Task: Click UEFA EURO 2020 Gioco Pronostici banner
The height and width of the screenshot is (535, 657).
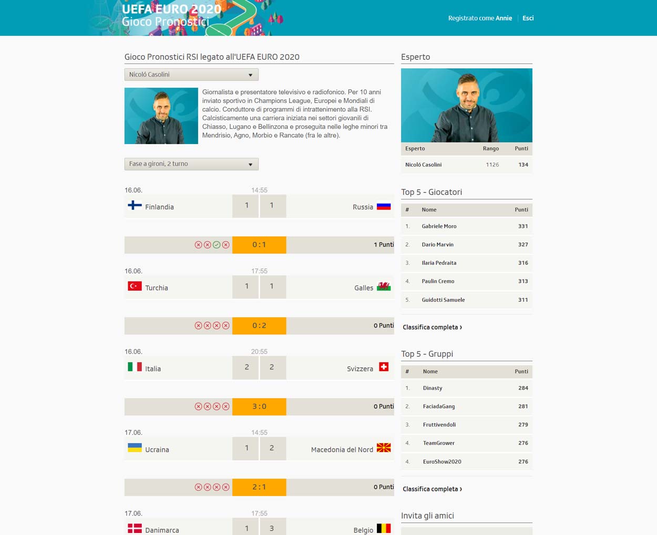Action: tap(187, 18)
